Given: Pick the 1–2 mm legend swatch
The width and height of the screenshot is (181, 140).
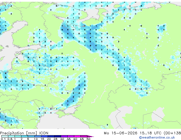Looking at the screenshot, I should [x=18, y=136].
